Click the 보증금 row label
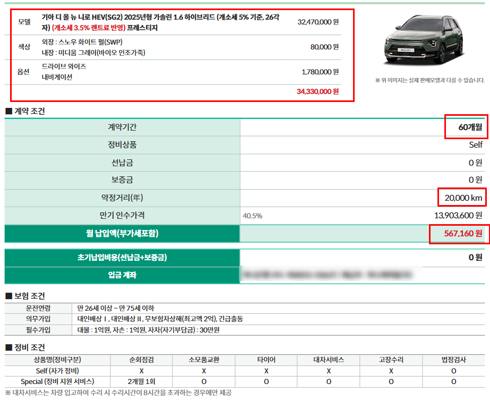The image size is (490, 401). [x=122, y=180]
